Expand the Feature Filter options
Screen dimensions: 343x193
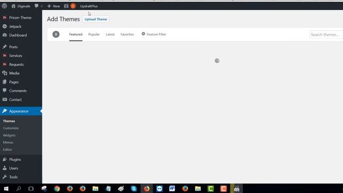(154, 34)
